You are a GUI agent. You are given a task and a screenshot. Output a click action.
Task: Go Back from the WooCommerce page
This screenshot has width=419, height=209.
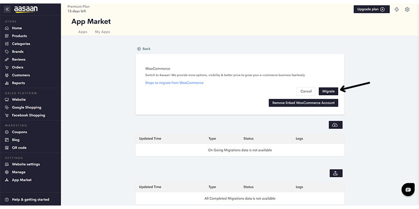pos(144,49)
